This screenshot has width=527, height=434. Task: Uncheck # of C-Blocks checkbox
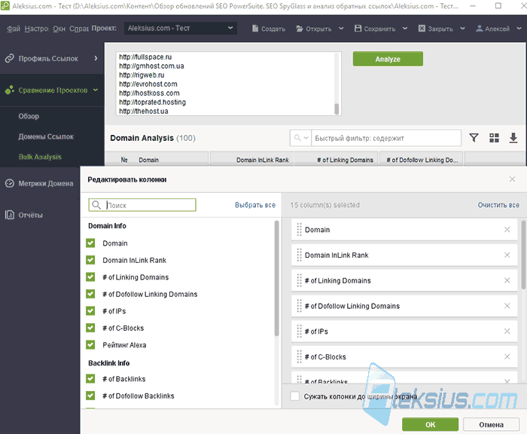[x=90, y=328]
